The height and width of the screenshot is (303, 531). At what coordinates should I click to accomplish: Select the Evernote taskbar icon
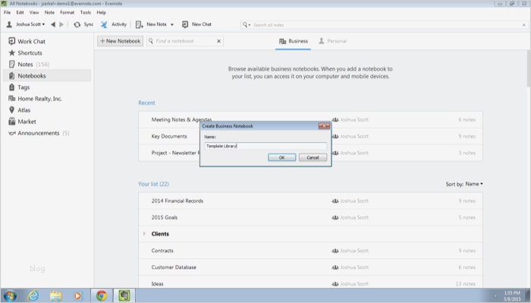pos(124,295)
